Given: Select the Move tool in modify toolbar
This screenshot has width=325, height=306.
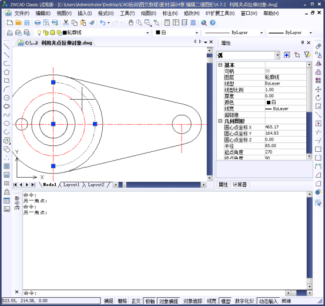Looking at the screenshot, I should pyautogui.click(x=318, y=89).
